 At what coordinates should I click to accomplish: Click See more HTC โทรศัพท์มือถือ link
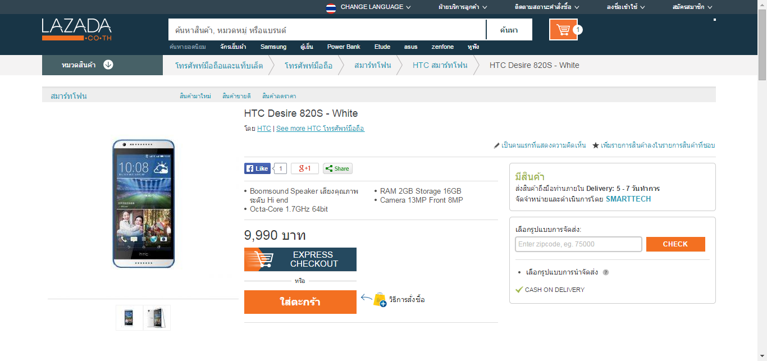(320, 129)
